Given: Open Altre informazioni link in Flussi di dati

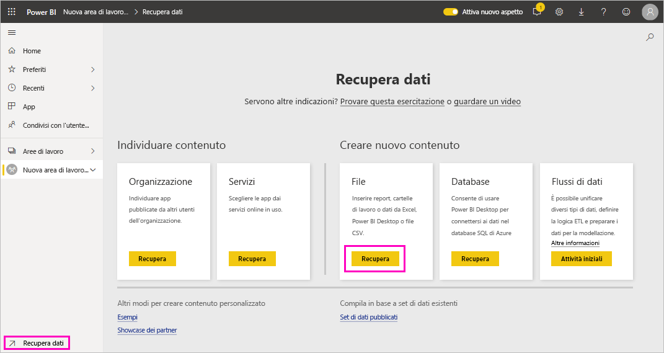Looking at the screenshot, I should [x=575, y=243].
